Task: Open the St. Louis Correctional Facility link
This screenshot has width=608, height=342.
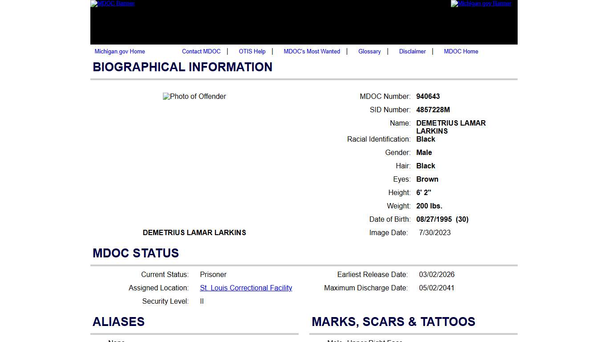Action: [246, 288]
